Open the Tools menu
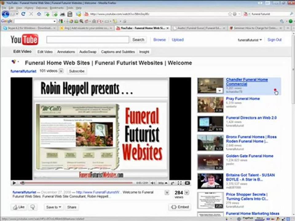This screenshot has height=221, width=295. (x=70, y=8)
